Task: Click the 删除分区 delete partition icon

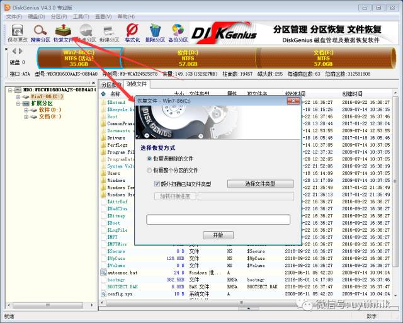Action: pyautogui.click(x=155, y=33)
